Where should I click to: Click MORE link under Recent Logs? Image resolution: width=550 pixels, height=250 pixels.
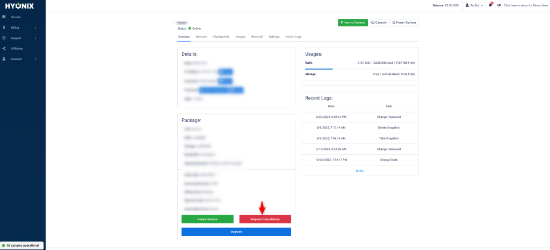tap(359, 171)
